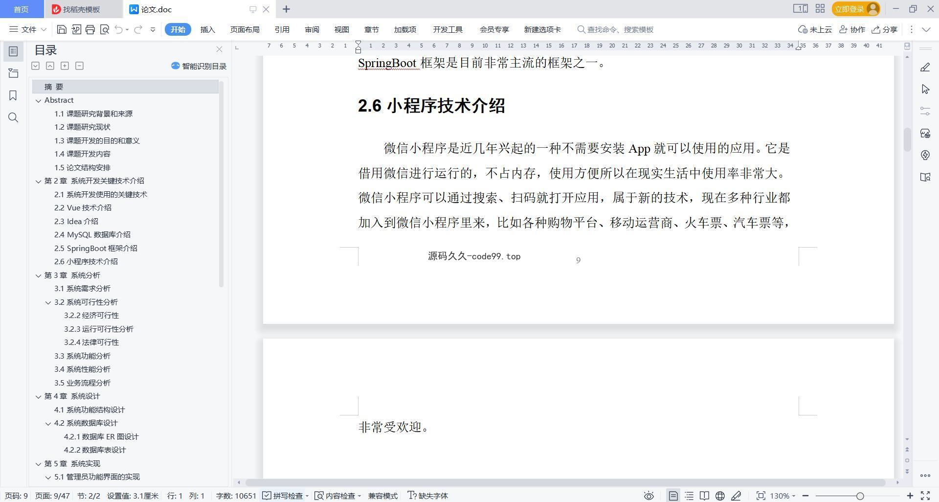This screenshot has width=939, height=502.
Task: Click the redo arrow icon
Action: point(138,29)
